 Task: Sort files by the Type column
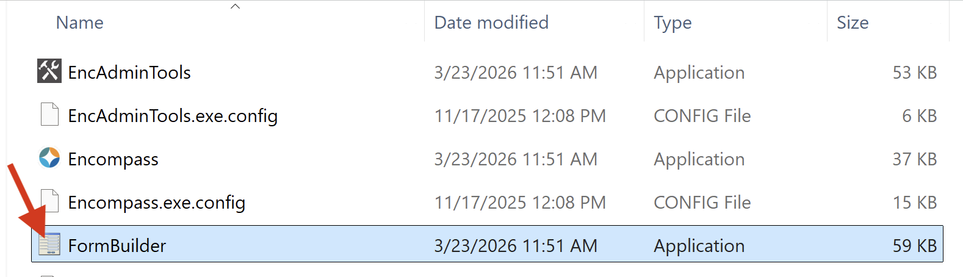[x=673, y=23]
